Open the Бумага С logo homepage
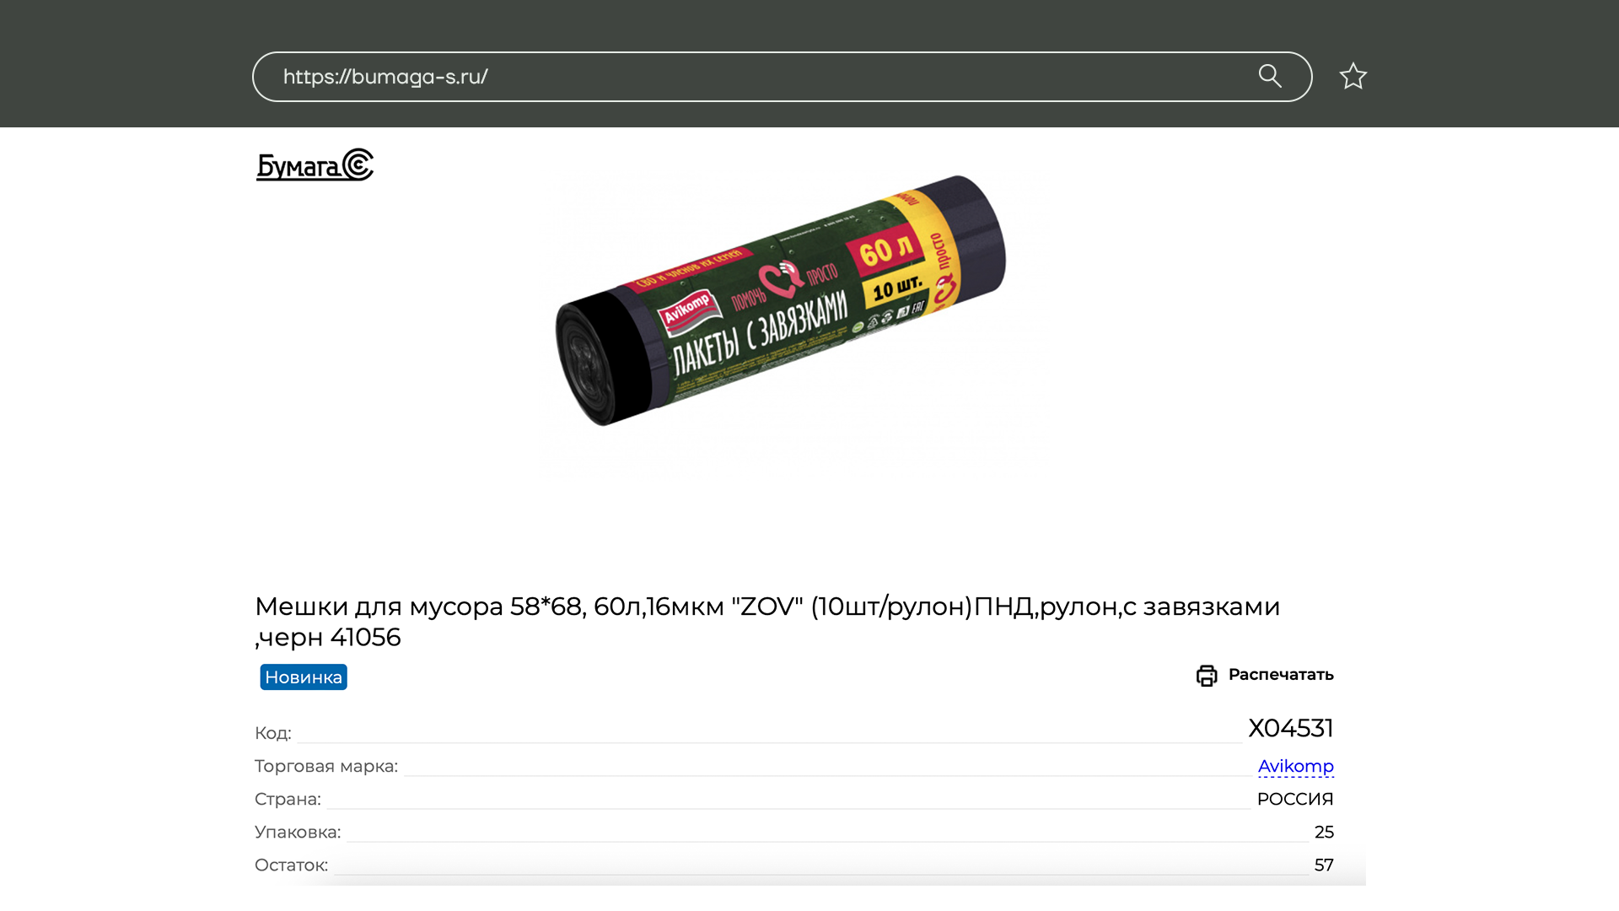The image size is (1619, 911). coord(315,165)
